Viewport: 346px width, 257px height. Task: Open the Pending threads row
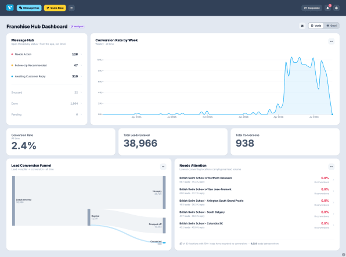[x=47, y=115]
